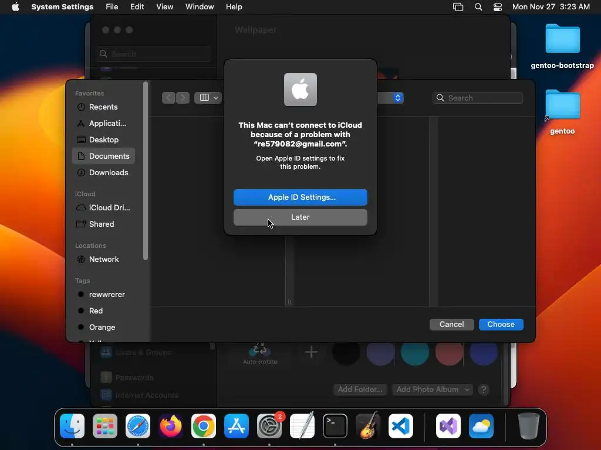
Task: Open the Help menu
Action: [x=234, y=7]
